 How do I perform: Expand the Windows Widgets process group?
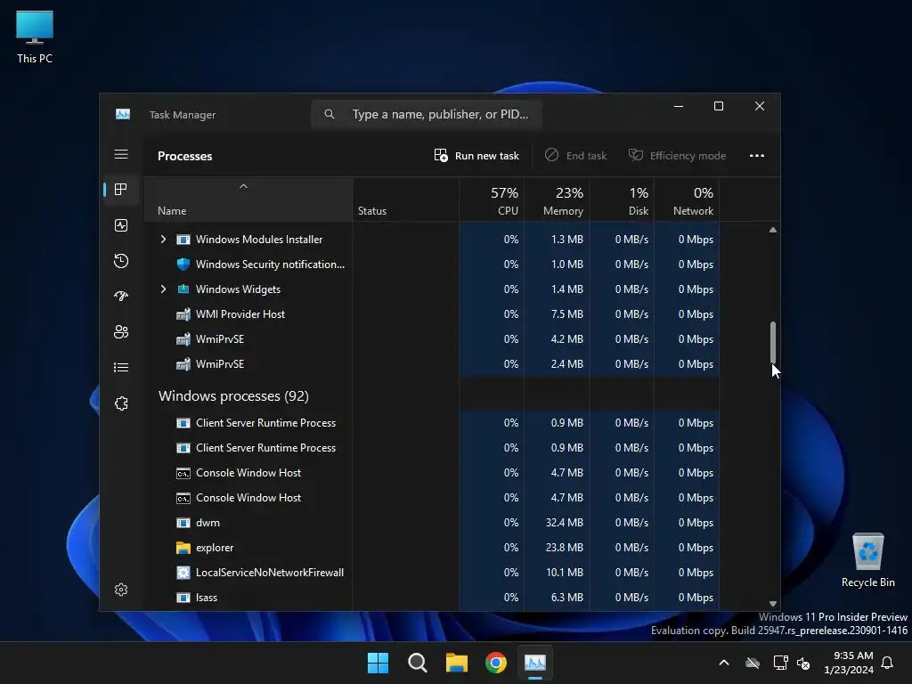[x=164, y=289]
